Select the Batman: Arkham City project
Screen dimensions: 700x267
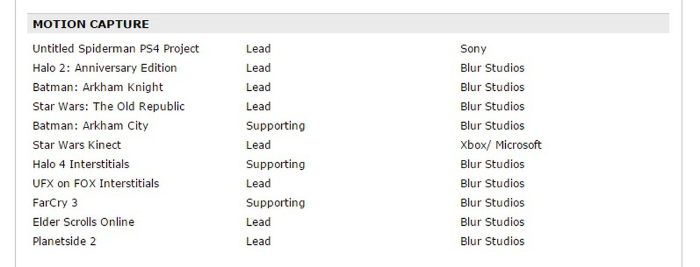[x=90, y=126]
